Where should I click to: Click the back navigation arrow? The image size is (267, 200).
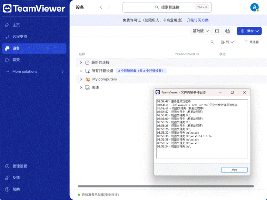point(101,7)
